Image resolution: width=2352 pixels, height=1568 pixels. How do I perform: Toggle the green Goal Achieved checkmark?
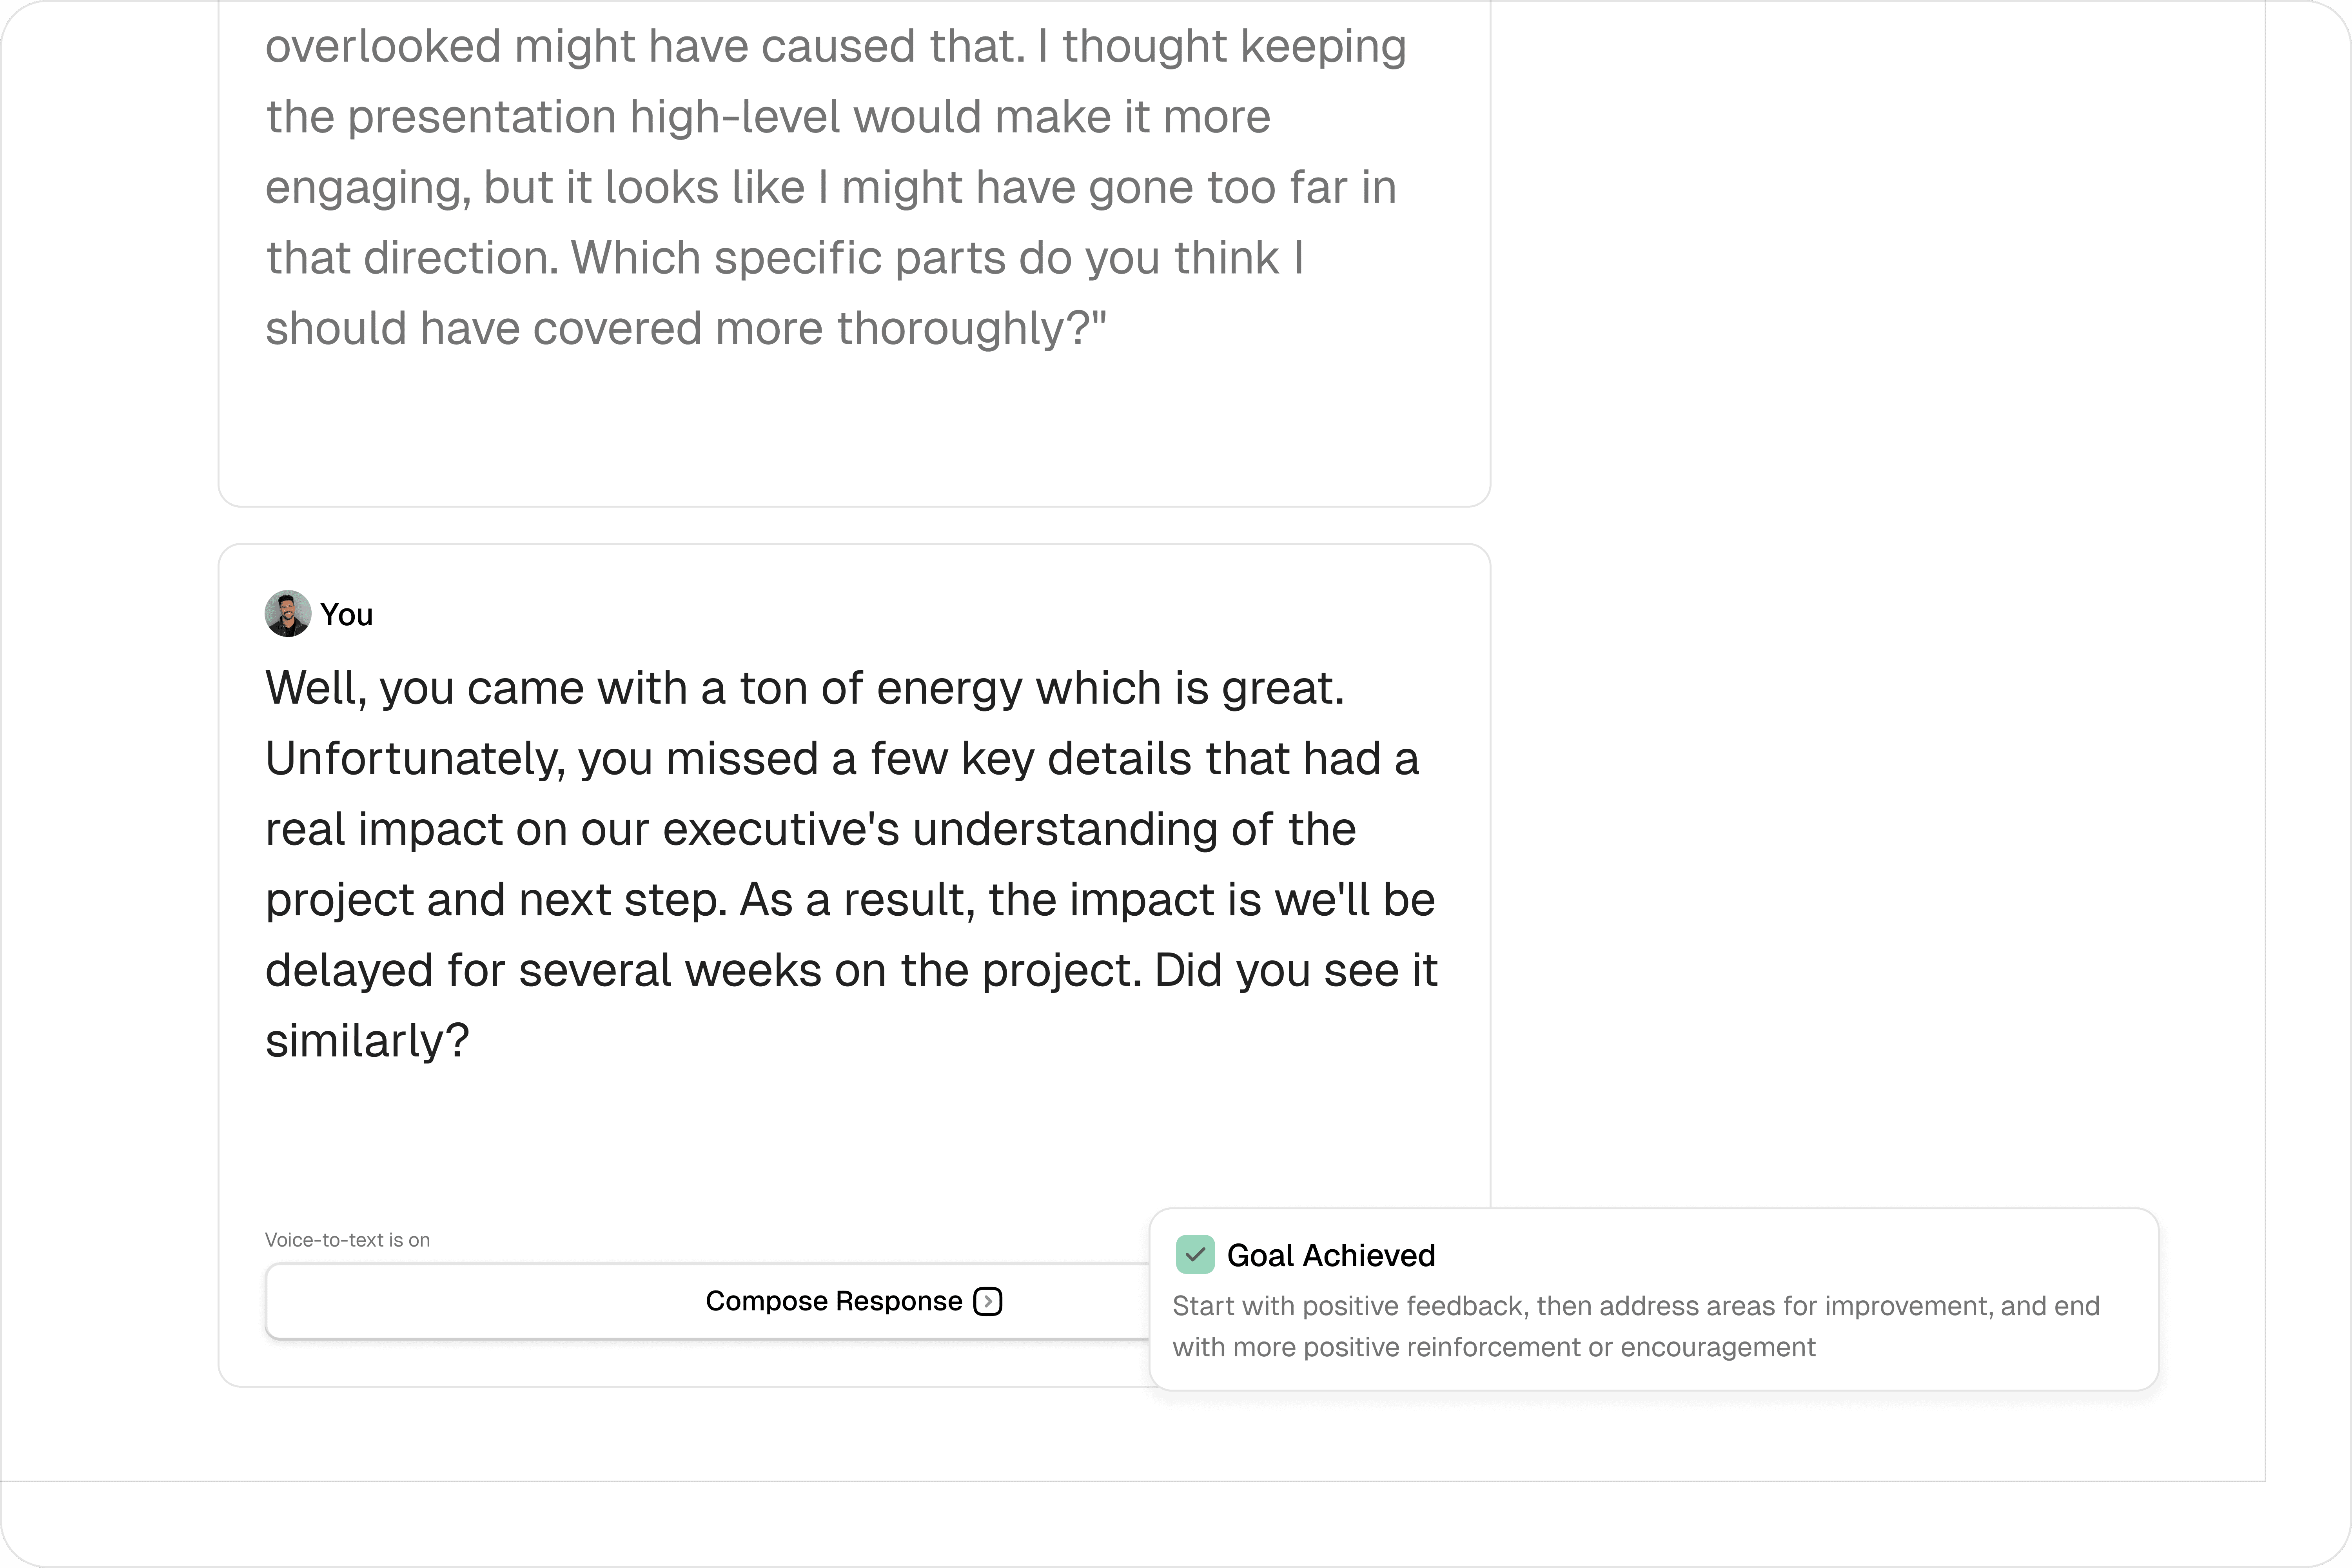click(1195, 1255)
